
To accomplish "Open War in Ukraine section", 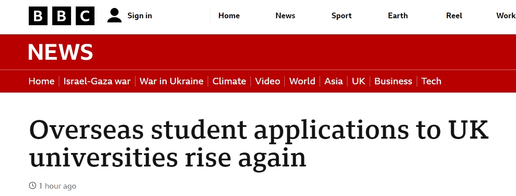I will click(x=172, y=81).
